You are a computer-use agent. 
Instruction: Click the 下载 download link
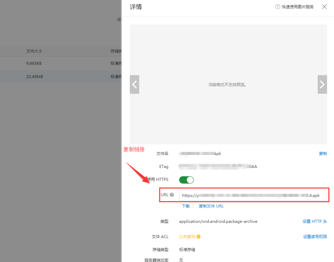(186, 206)
